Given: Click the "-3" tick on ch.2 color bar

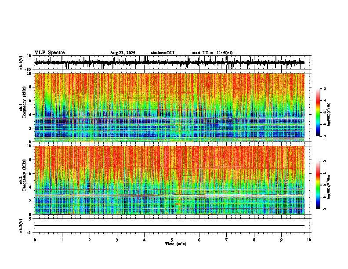Looking at the screenshot, I should click(324, 161).
